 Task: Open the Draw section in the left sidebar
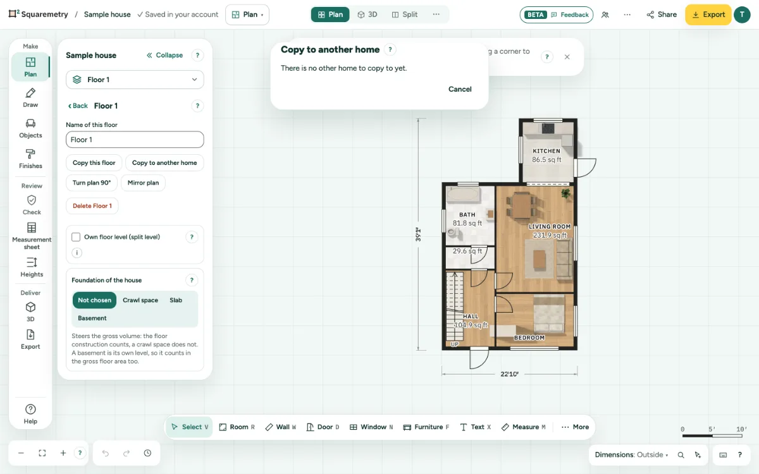(x=30, y=98)
